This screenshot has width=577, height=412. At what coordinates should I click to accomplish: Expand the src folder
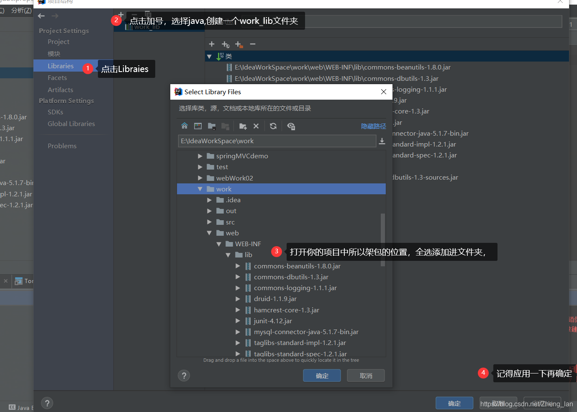click(x=209, y=222)
